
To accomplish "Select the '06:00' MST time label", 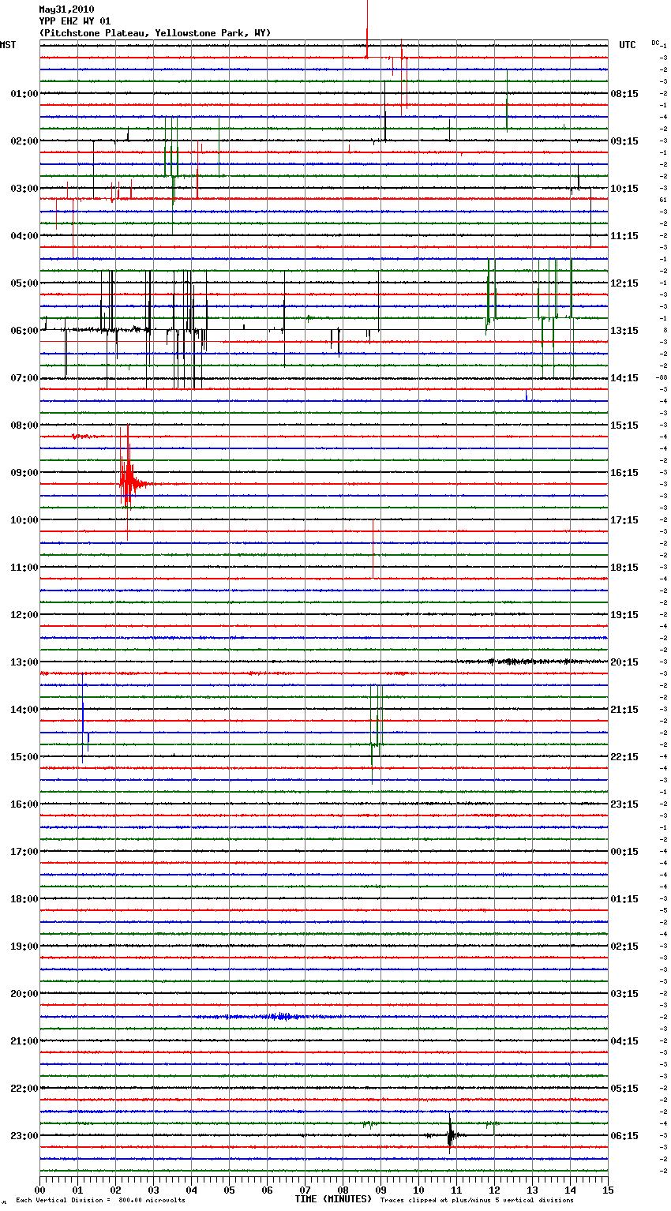I will 24,331.
